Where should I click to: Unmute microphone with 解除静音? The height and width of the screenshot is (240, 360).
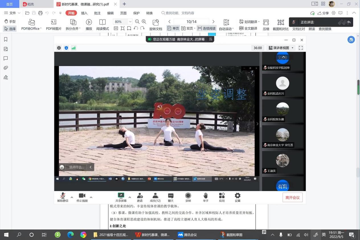pos(63,196)
